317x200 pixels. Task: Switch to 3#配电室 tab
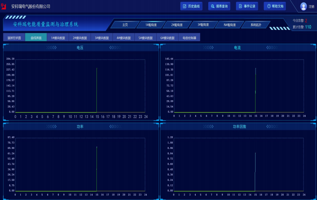[x=203, y=25]
